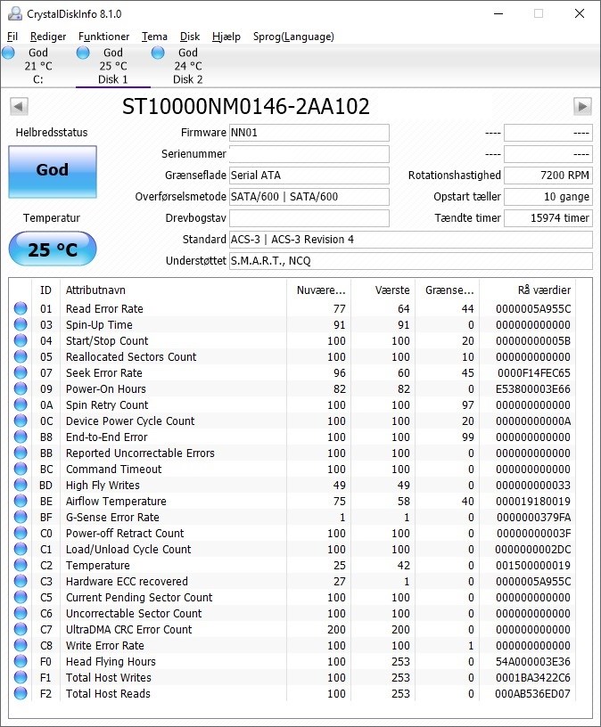This screenshot has width=601, height=727.
Task: Click the Overførselsmetode SATA/600 field
Action: (309, 197)
